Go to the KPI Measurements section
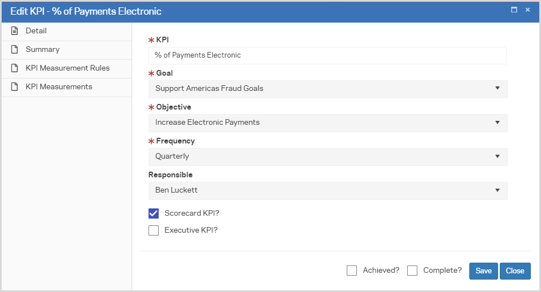 59,87
